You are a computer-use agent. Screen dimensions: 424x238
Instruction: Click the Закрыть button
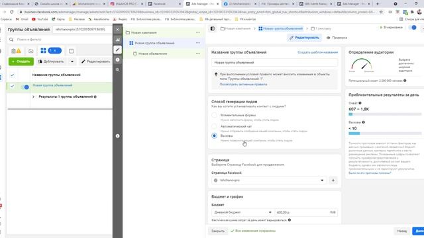coord(218,231)
